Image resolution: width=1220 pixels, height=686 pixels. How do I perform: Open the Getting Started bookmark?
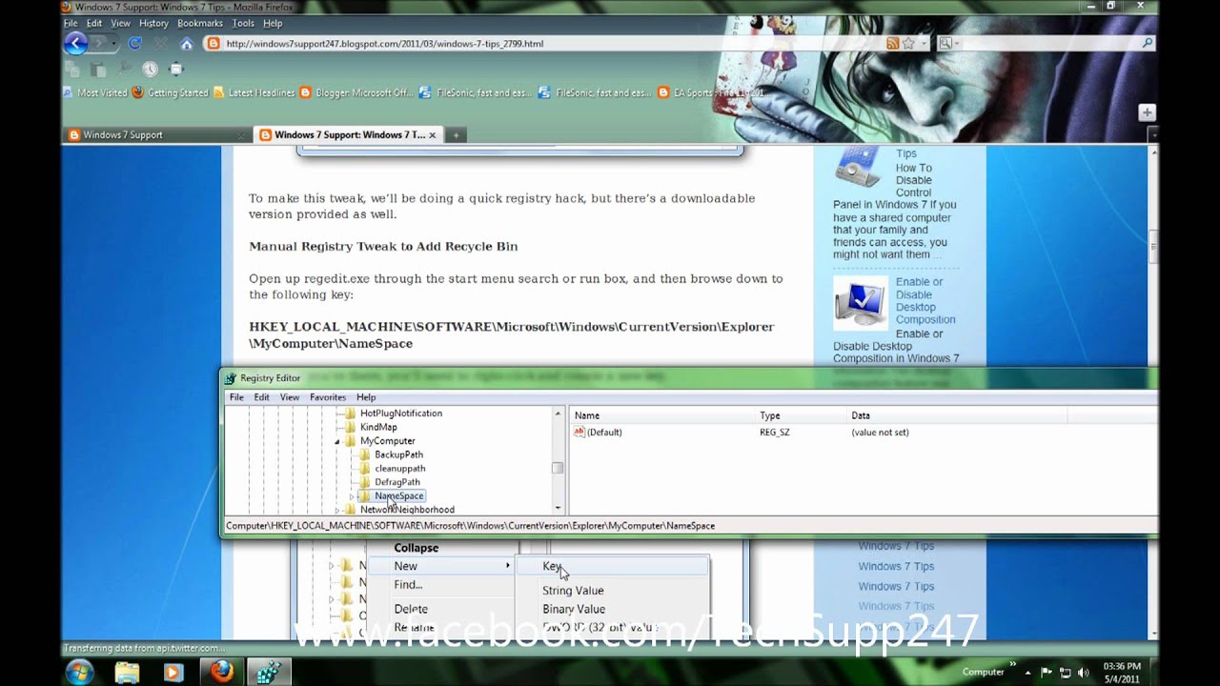pyautogui.click(x=171, y=92)
